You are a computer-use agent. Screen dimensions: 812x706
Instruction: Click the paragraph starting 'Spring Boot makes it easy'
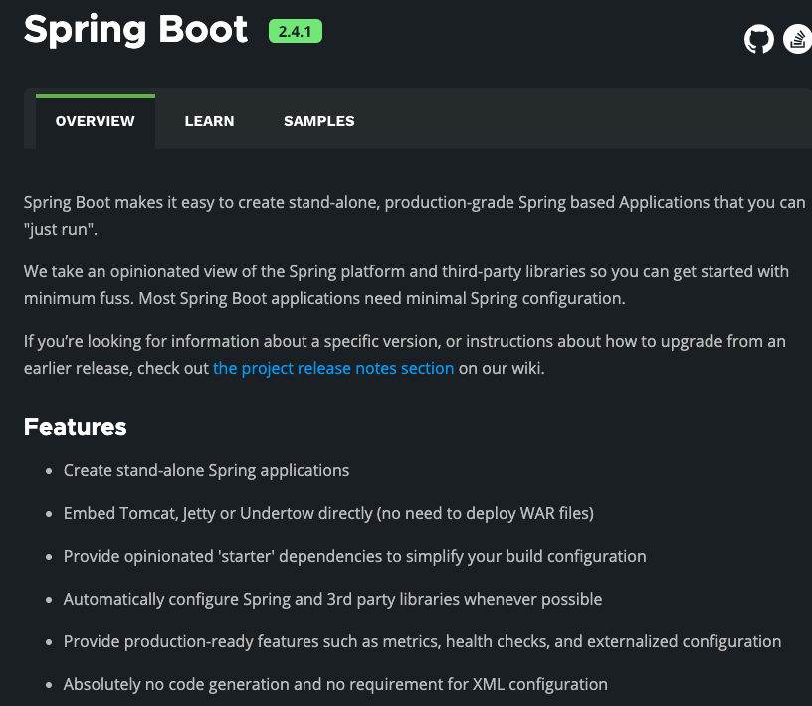point(414,216)
